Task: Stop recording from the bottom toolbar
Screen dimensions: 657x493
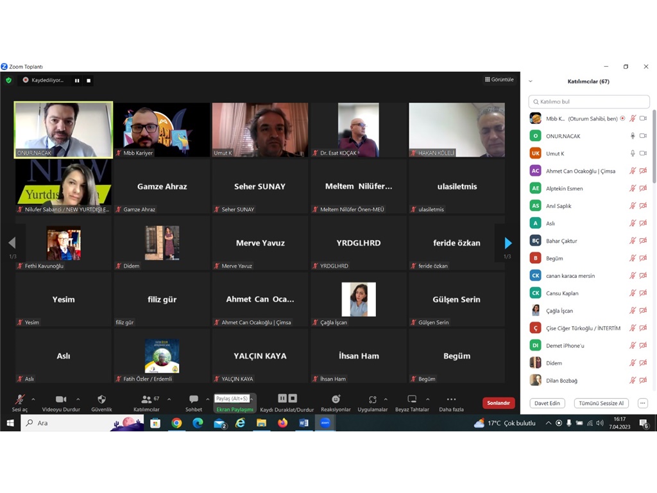Action: [x=293, y=398]
